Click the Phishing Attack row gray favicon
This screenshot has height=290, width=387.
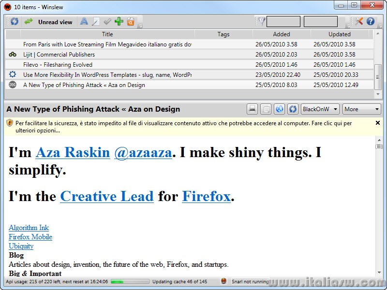tap(13, 85)
